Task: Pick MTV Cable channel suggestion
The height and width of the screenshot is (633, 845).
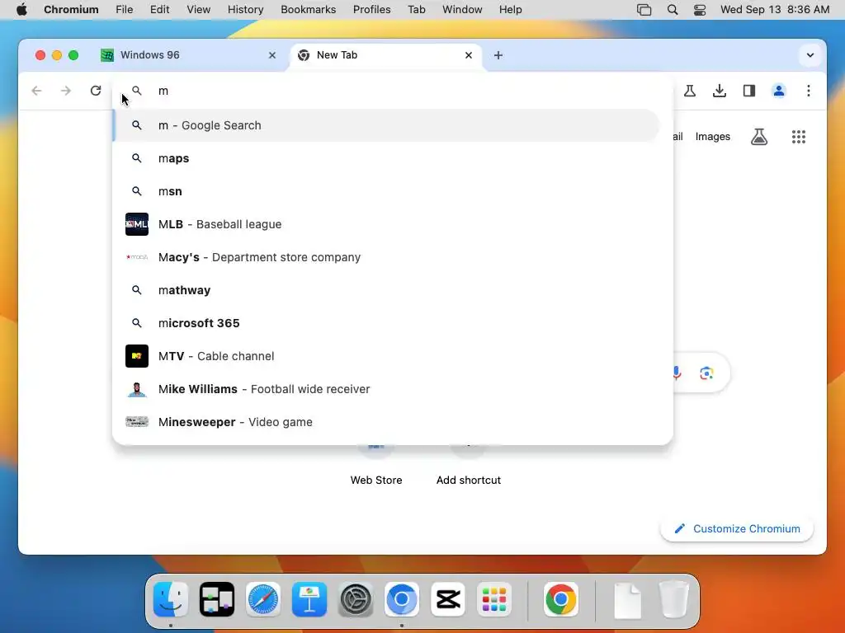Action: (x=386, y=356)
